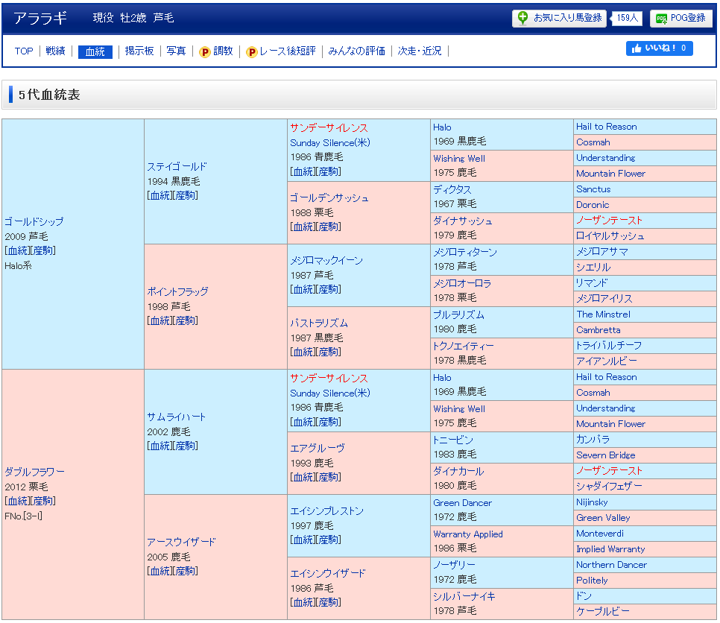
Task: Click the premium P icon beside レース後短評
Action: pos(251,52)
